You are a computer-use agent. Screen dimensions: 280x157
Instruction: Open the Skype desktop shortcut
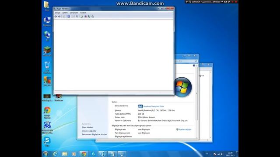47,141
